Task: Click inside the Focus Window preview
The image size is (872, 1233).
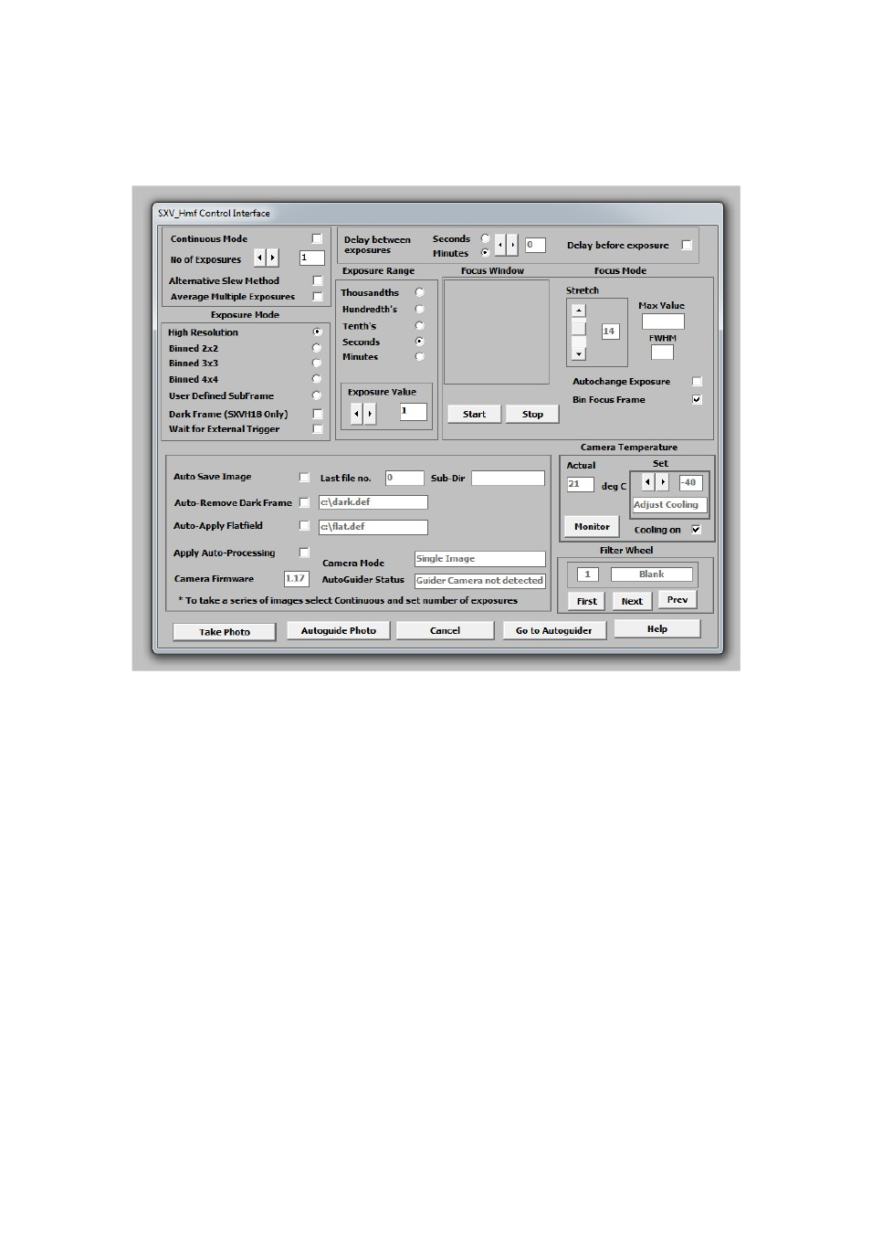Action: [497, 332]
